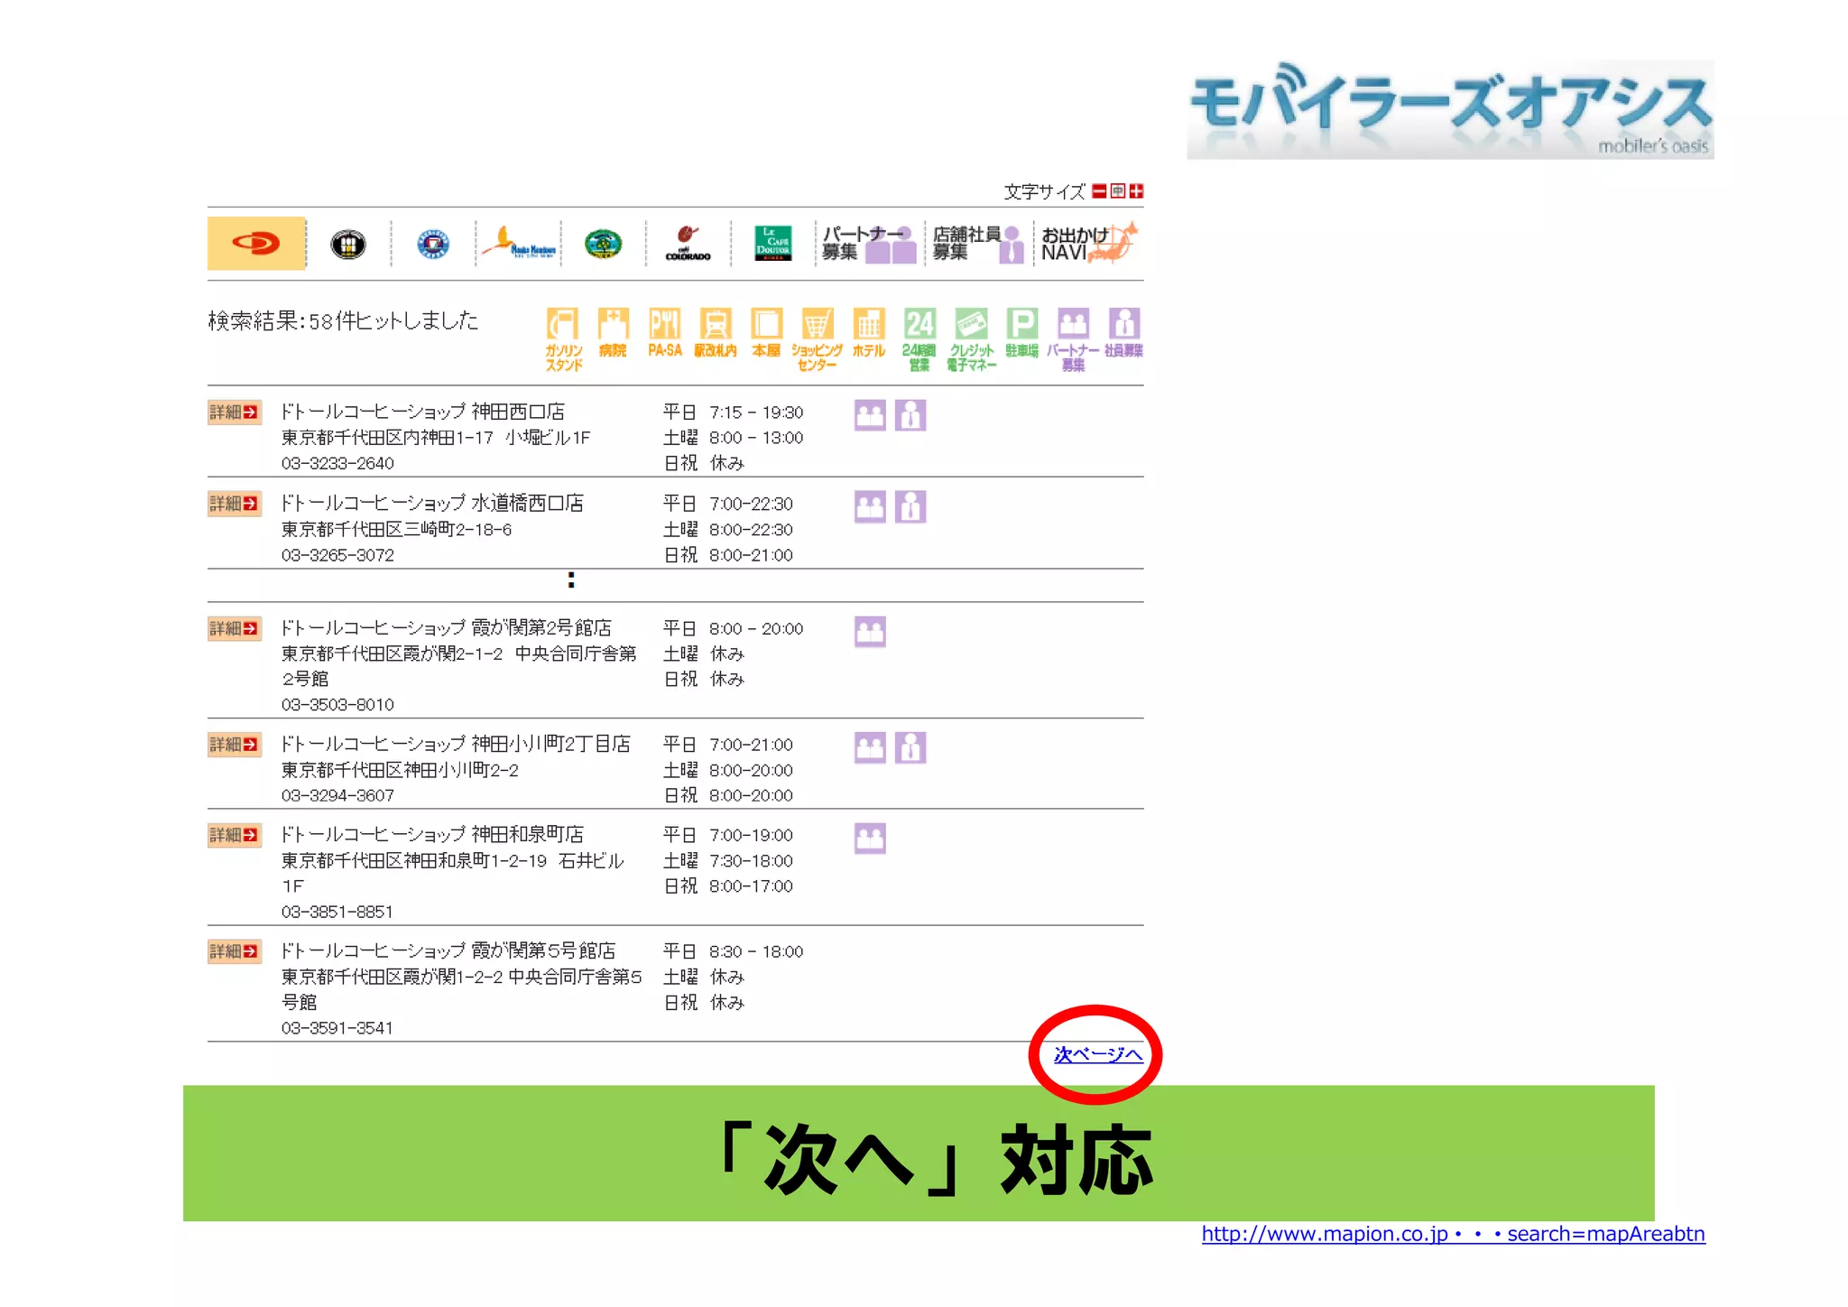Select the black circular emblem brand tab
This screenshot has width=1848, height=1307.
(x=348, y=244)
